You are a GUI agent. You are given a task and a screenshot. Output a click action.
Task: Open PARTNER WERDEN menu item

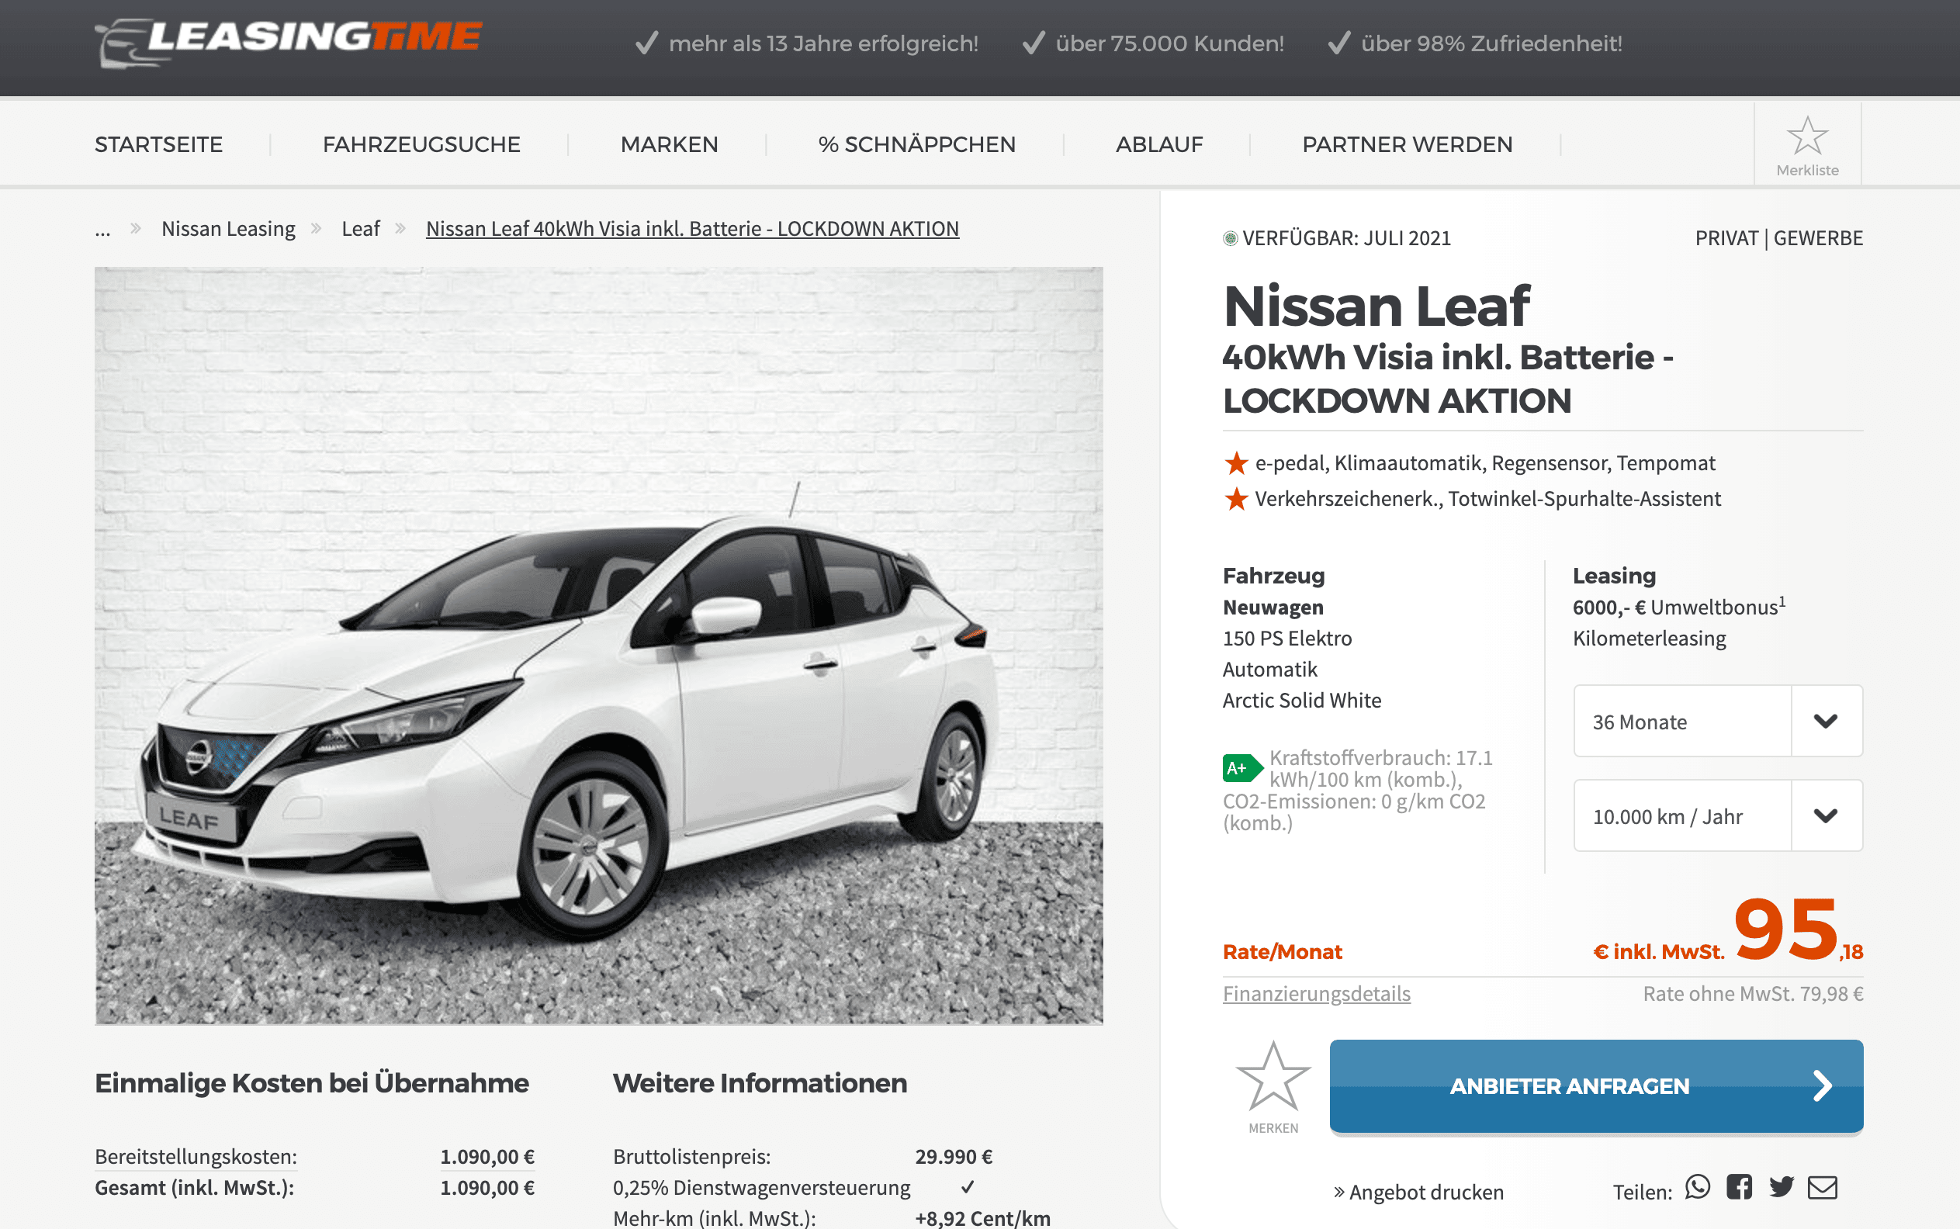(1408, 144)
